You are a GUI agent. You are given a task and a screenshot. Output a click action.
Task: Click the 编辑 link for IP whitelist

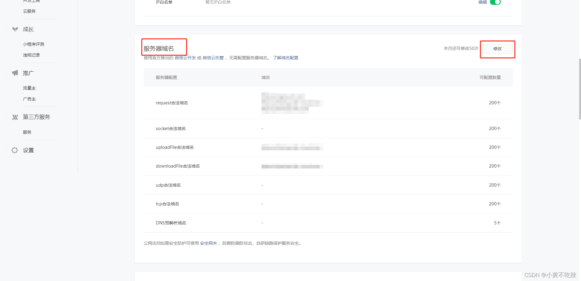click(x=483, y=2)
